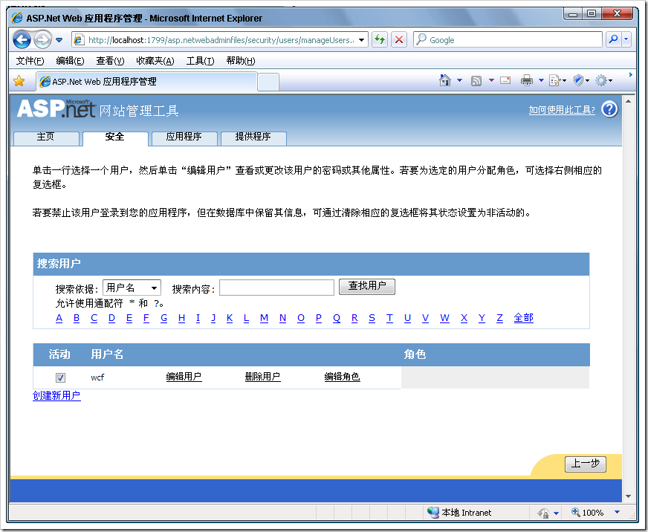Toggle the active checkbox for wcf

click(x=60, y=377)
